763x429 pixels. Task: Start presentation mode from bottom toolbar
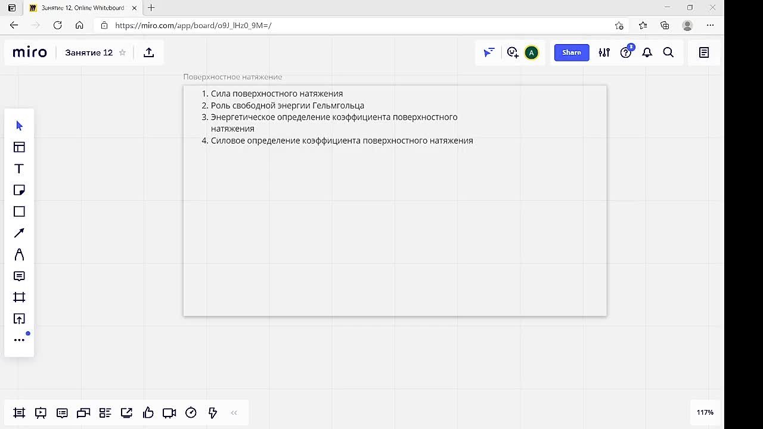41,412
